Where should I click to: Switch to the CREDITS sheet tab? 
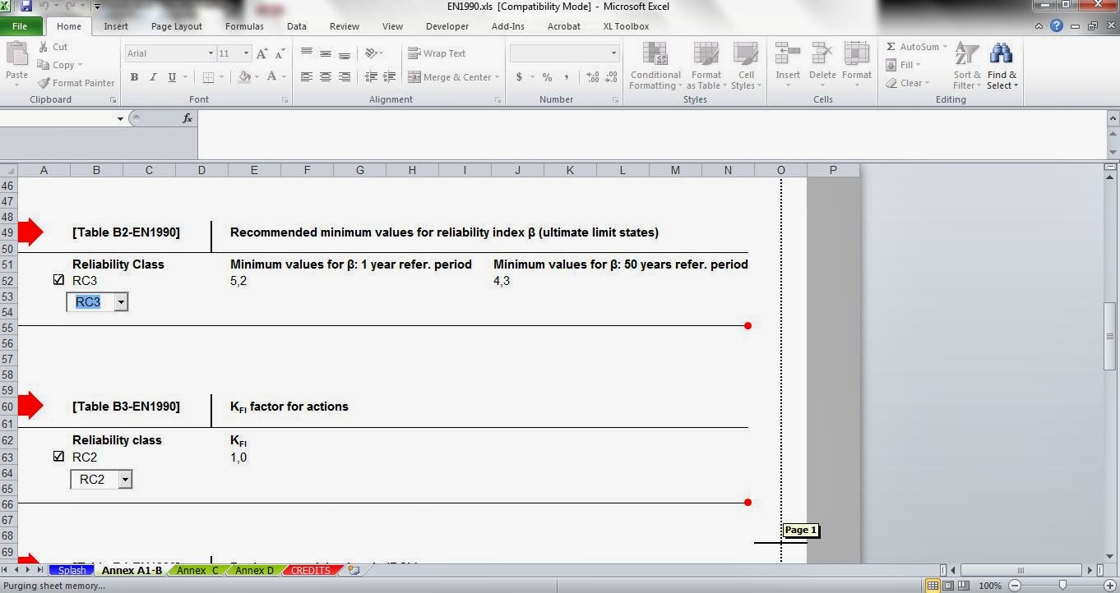tap(310, 570)
